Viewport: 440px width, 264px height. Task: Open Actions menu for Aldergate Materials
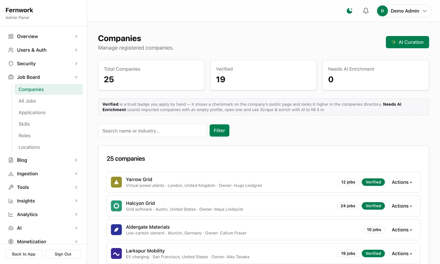[x=402, y=230]
